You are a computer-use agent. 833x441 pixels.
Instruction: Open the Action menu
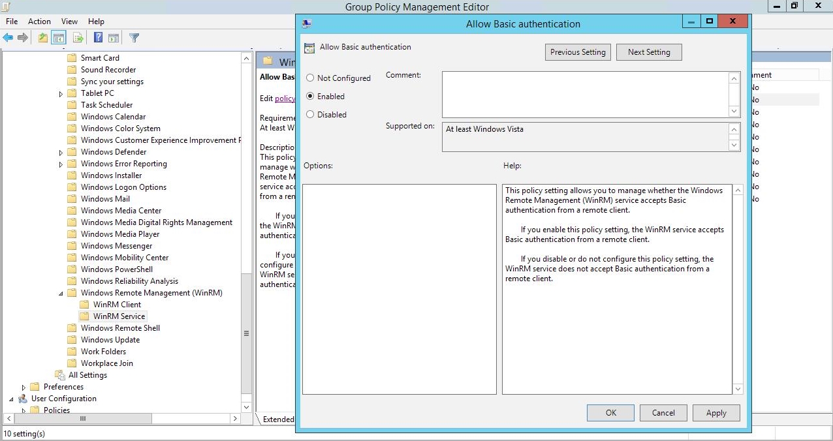click(x=39, y=22)
